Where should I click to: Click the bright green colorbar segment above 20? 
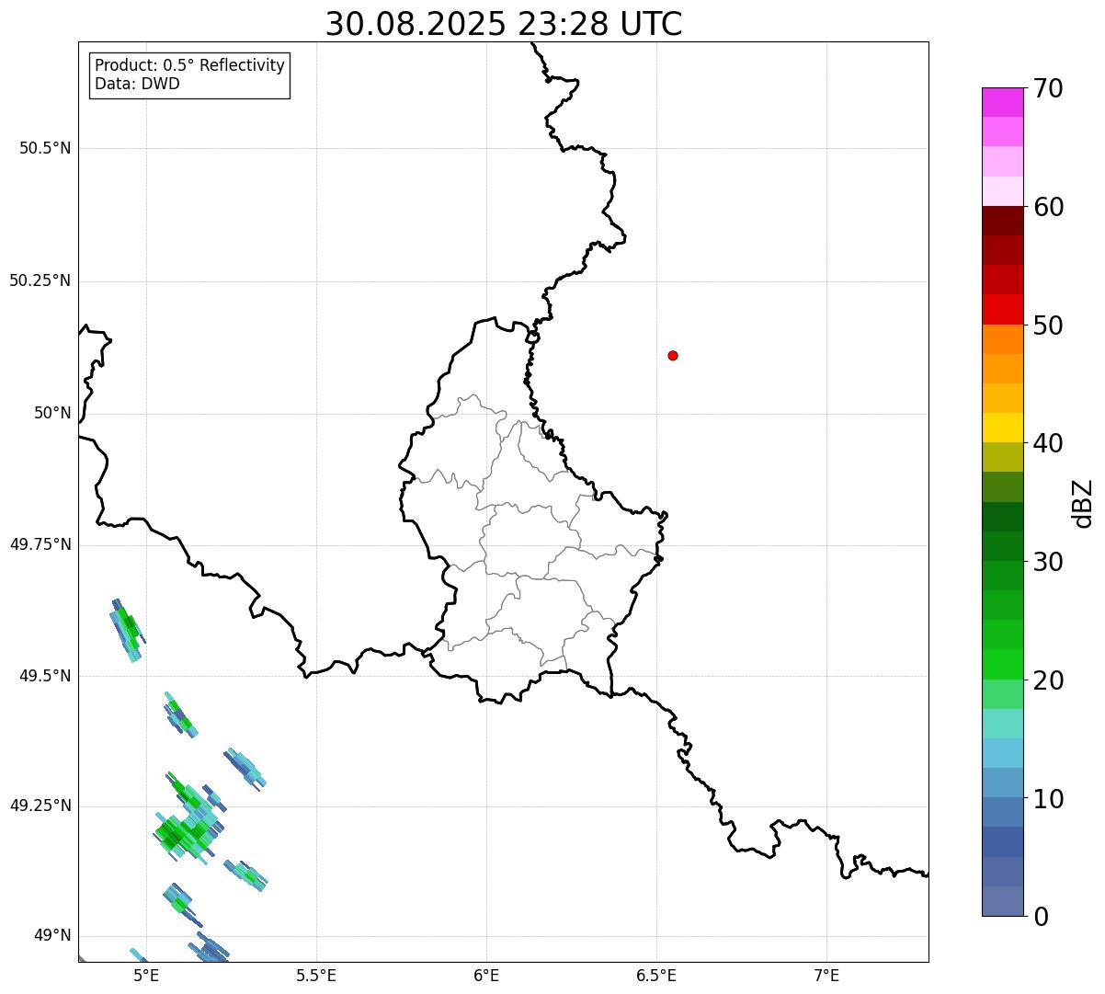[x=1002, y=665]
